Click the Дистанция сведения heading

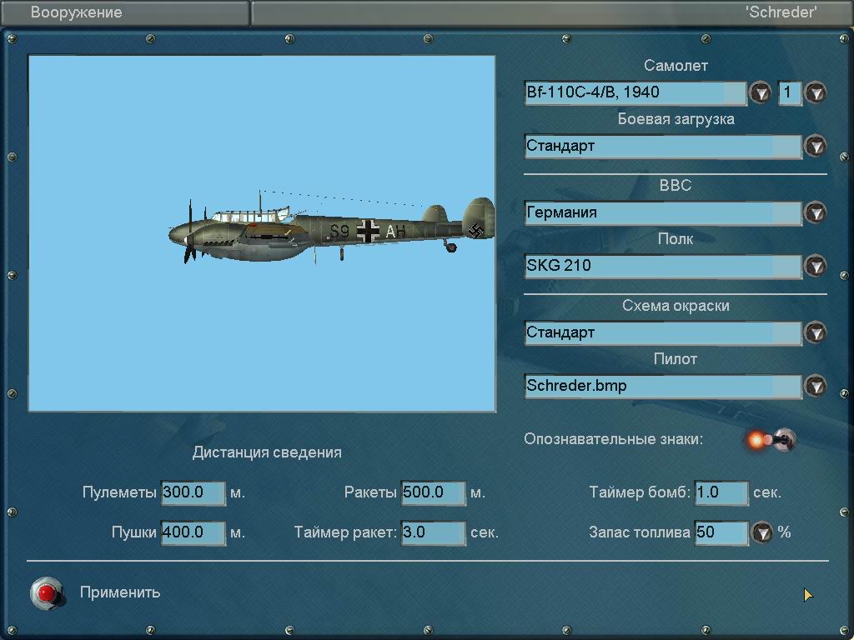(x=267, y=452)
